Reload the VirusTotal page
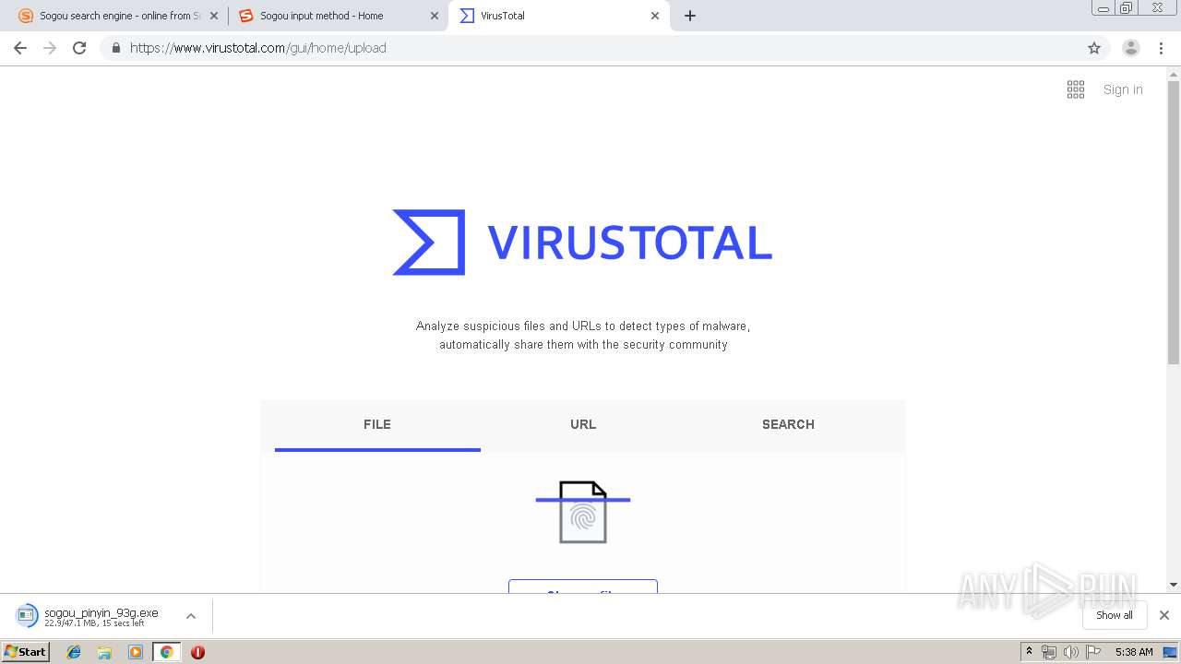 79,48
